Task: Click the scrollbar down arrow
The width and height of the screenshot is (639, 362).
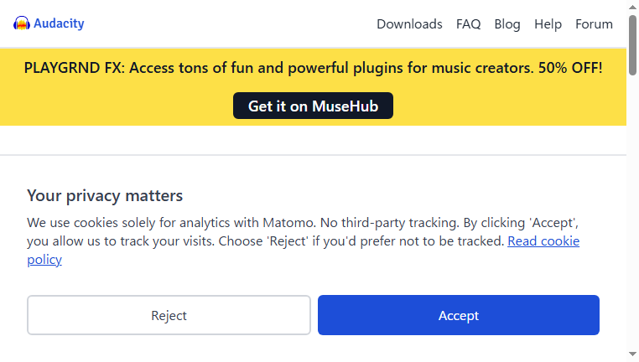Action: click(x=632, y=354)
